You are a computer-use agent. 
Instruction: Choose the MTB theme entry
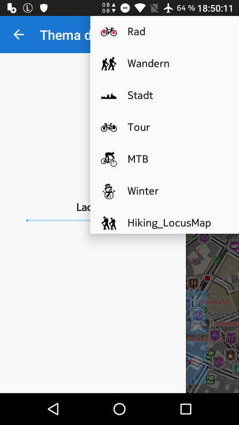tap(165, 159)
